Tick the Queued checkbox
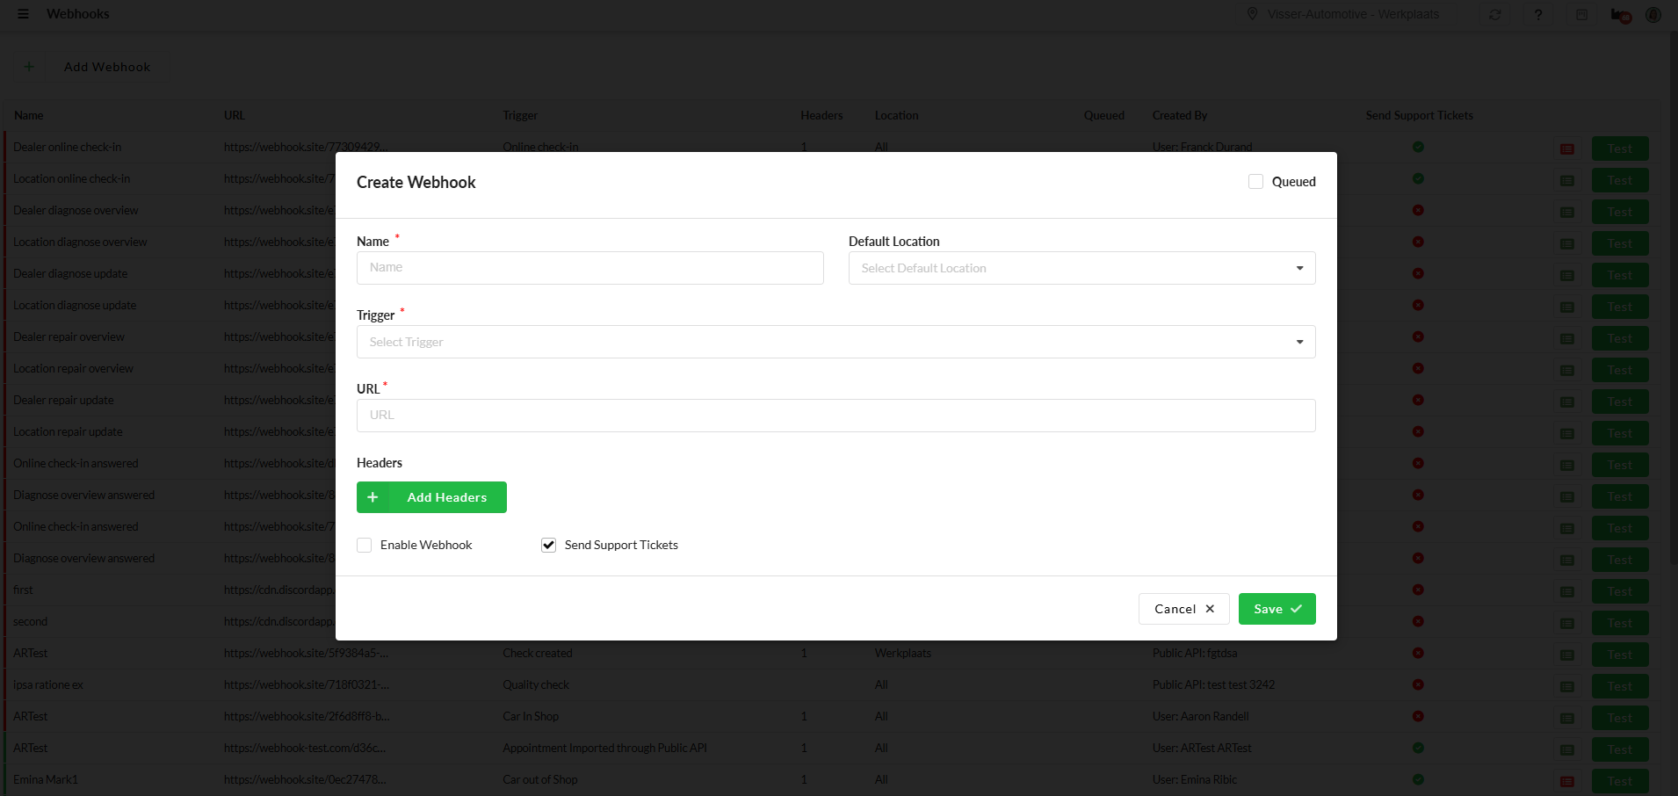This screenshot has width=1678, height=796. click(x=1255, y=182)
